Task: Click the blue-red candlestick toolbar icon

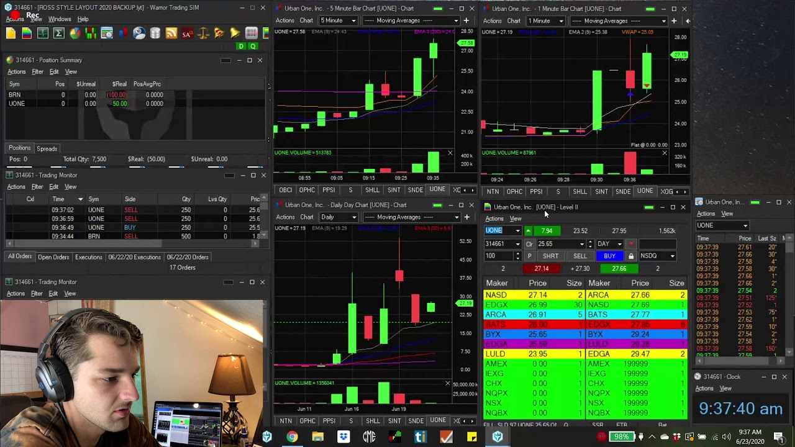Action: tap(123, 34)
